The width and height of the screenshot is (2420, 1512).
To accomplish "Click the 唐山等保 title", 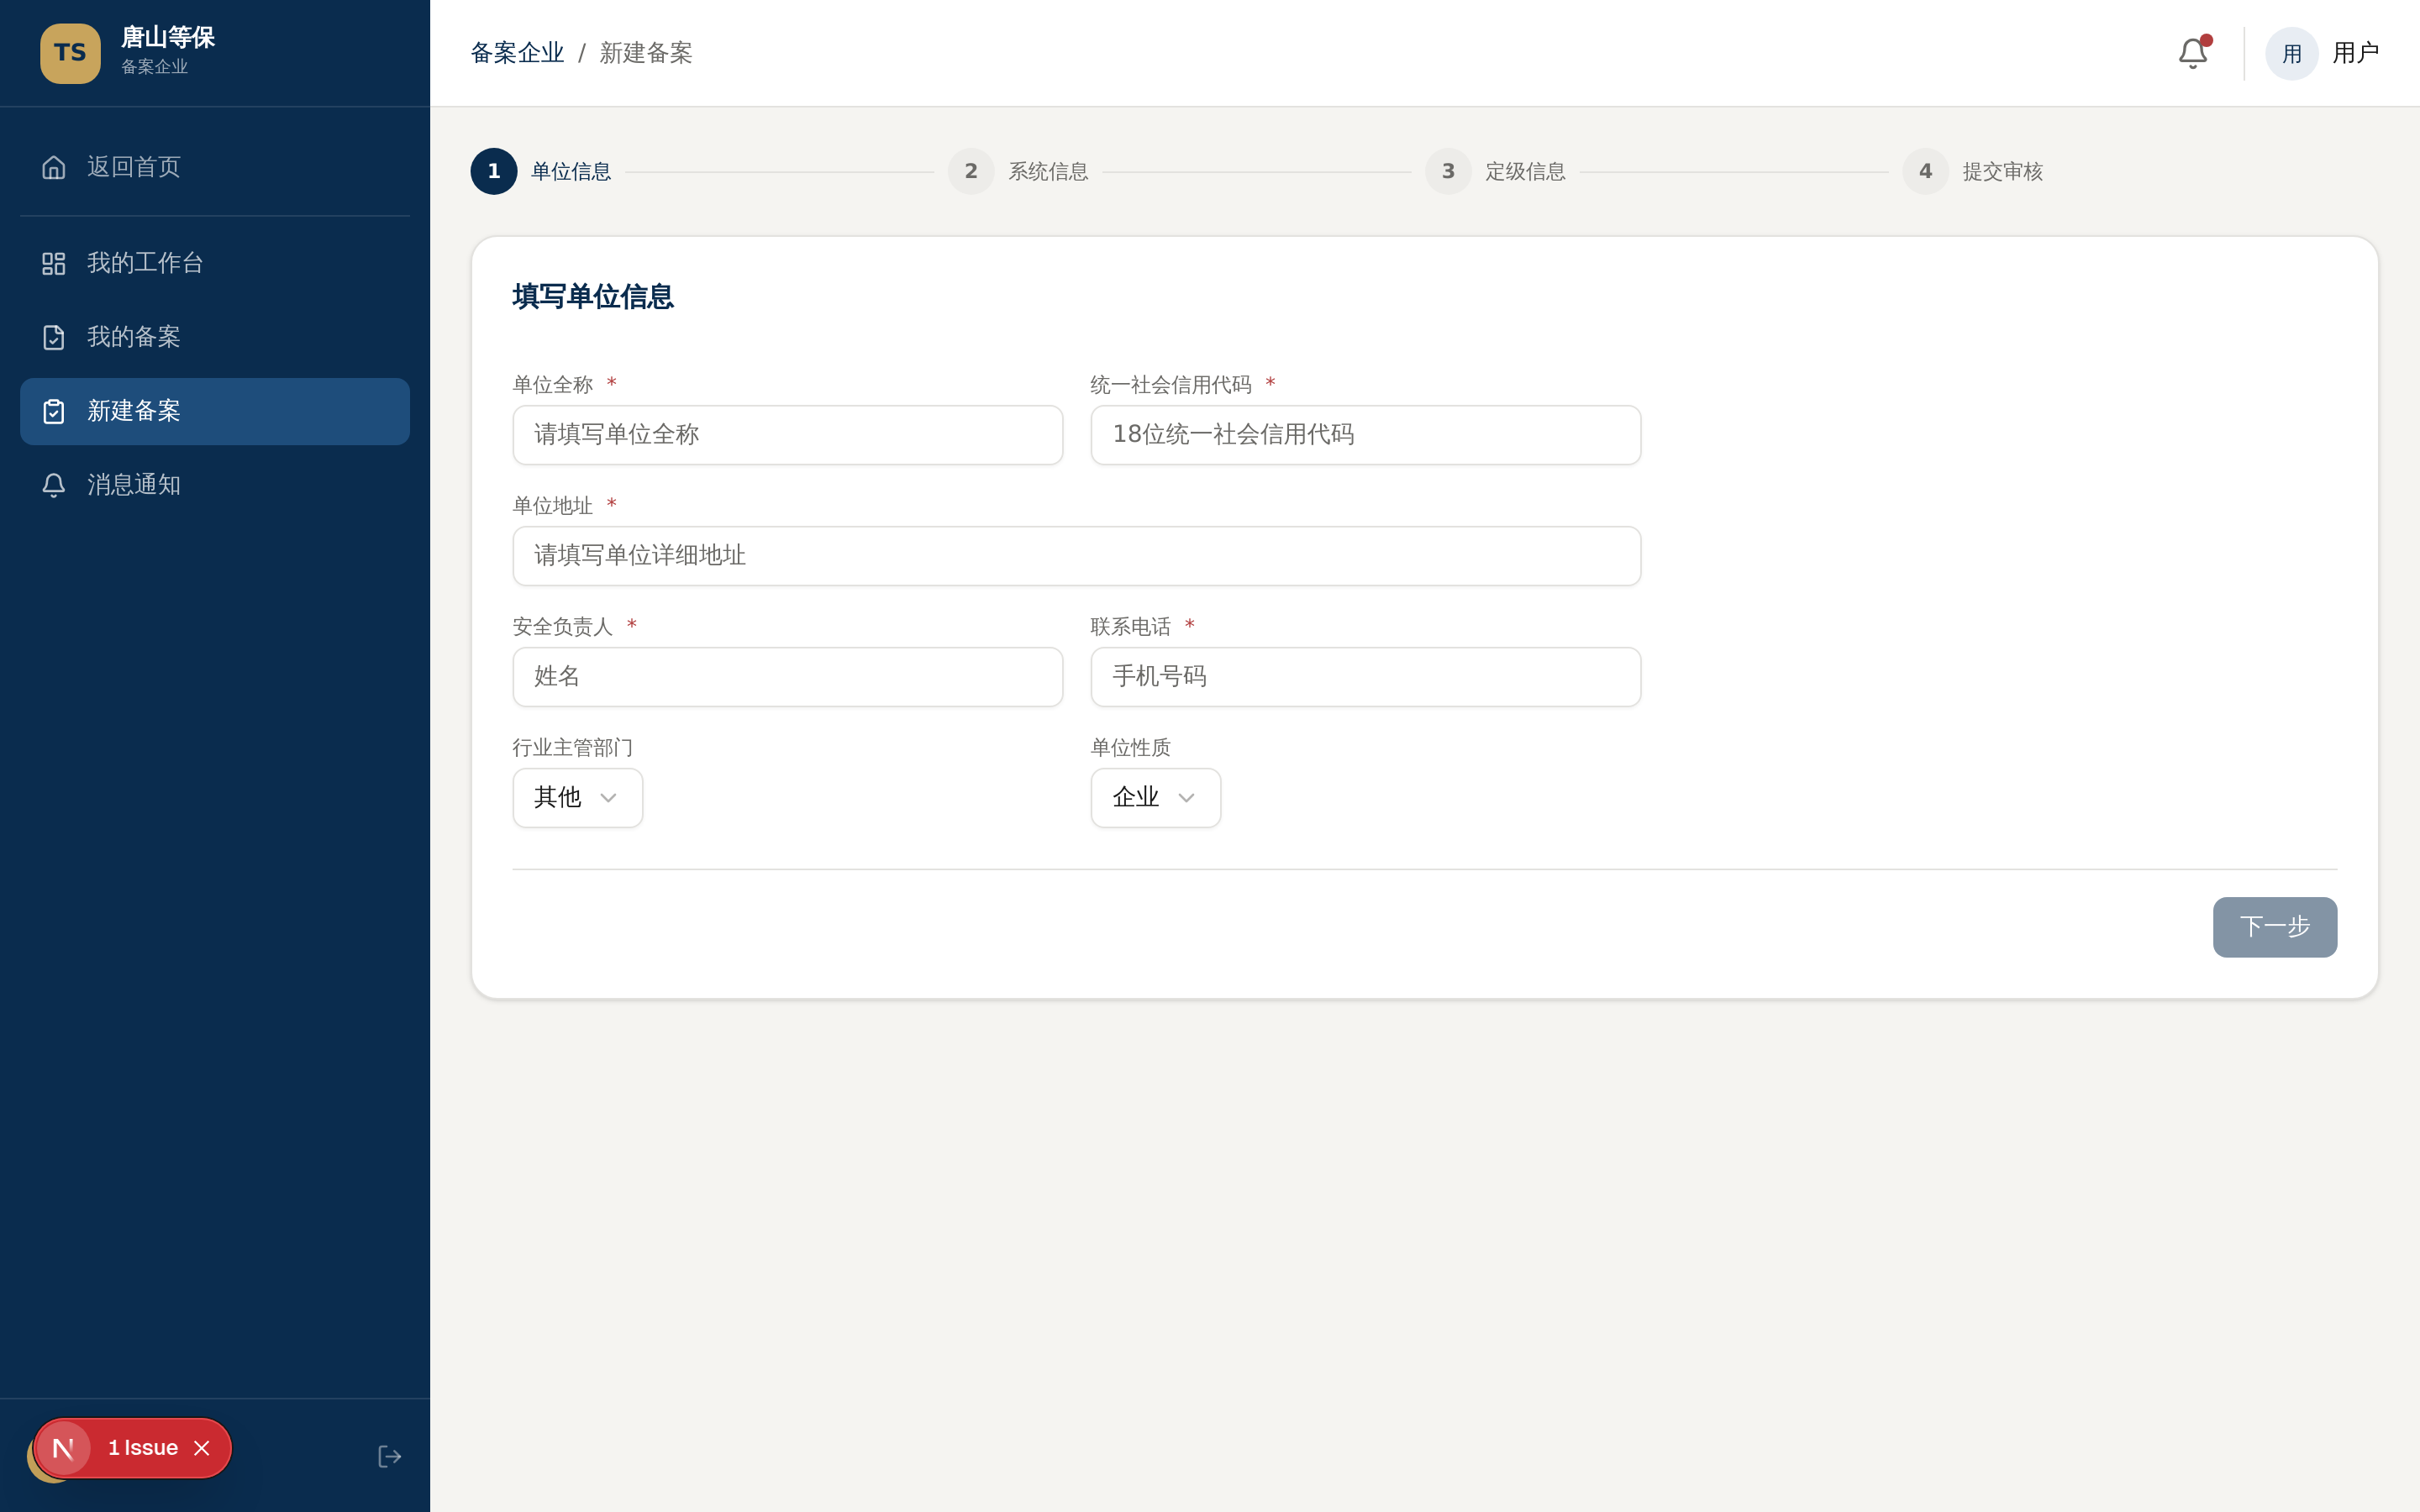I will tap(168, 38).
